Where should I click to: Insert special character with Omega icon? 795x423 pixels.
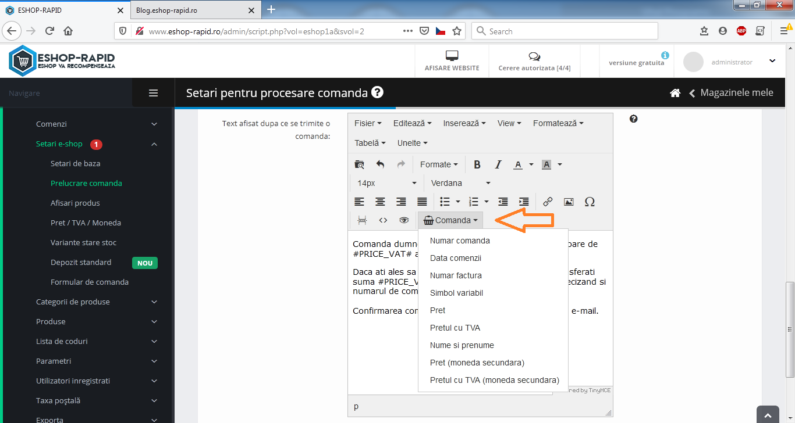pyautogui.click(x=590, y=202)
